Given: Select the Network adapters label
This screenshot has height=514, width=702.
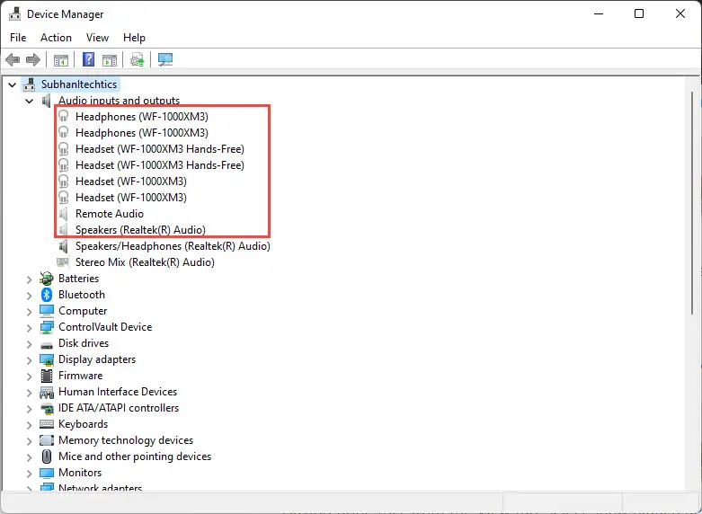Looking at the screenshot, I should pos(100,488).
